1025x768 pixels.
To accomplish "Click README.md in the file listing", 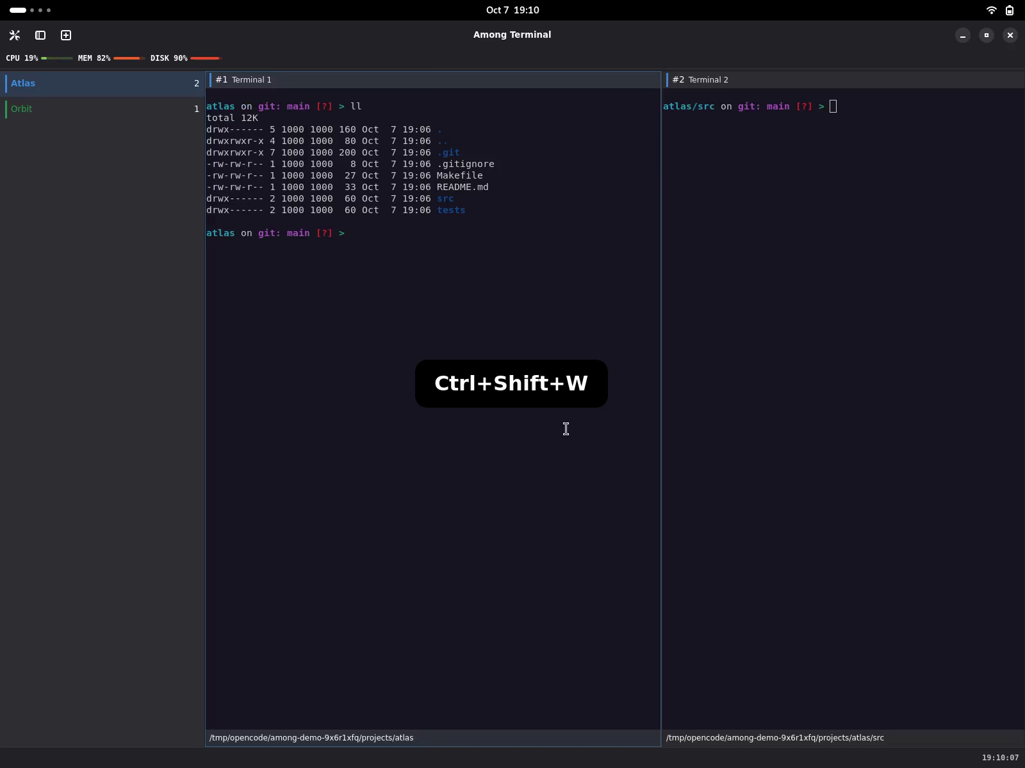I will pyautogui.click(x=463, y=187).
